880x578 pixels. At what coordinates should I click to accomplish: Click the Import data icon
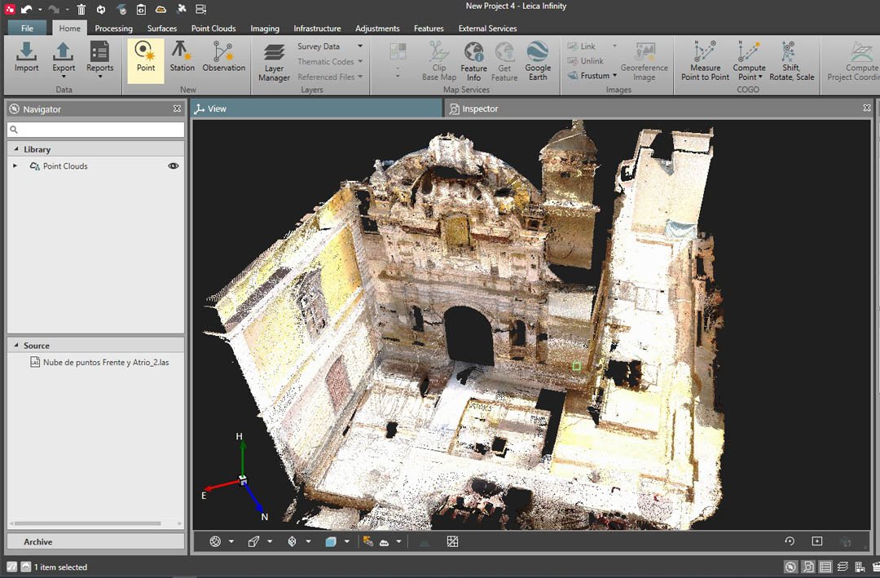tap(26, 57)
